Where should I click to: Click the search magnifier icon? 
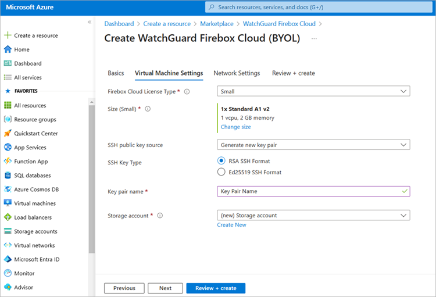tap(212, 7)
